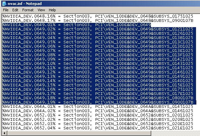Image resolution: width=200 pixels, height=136 pixels.
Task: Click the line starting %NVIDIA_DEV.0649.15%
Action: [x=98, y=85]
